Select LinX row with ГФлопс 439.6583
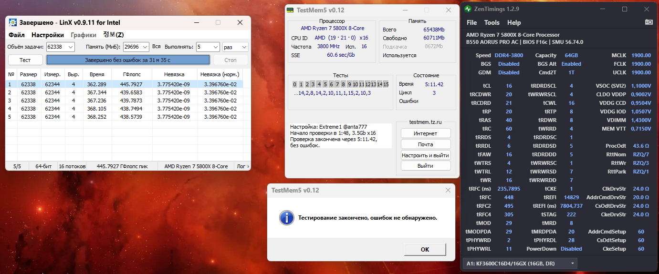 [128, 92]
